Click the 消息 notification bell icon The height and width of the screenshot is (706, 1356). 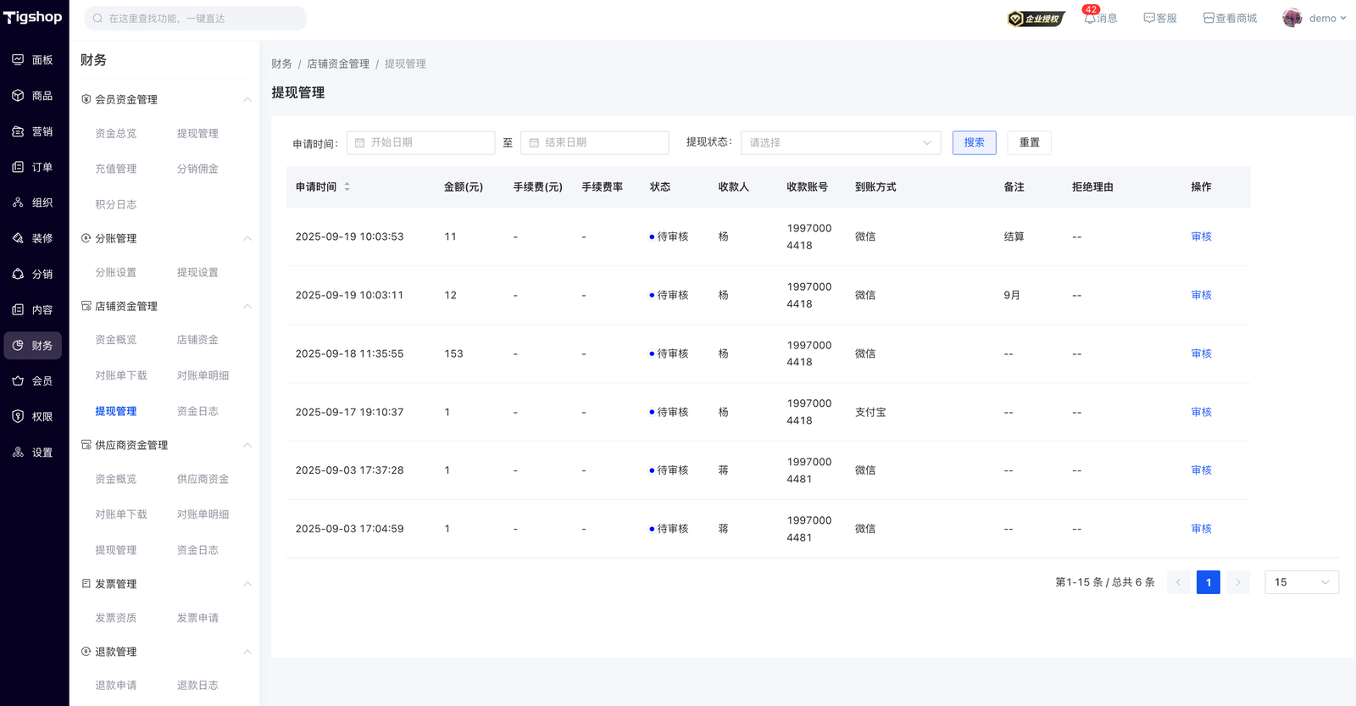(x=1091, y=18)
